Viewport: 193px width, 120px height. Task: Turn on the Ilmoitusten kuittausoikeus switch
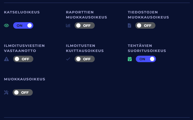point(85,59)
